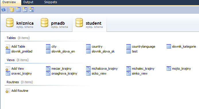
Task: Click the Add Table item
Action: pyautogui.click(x=15, y=46)
